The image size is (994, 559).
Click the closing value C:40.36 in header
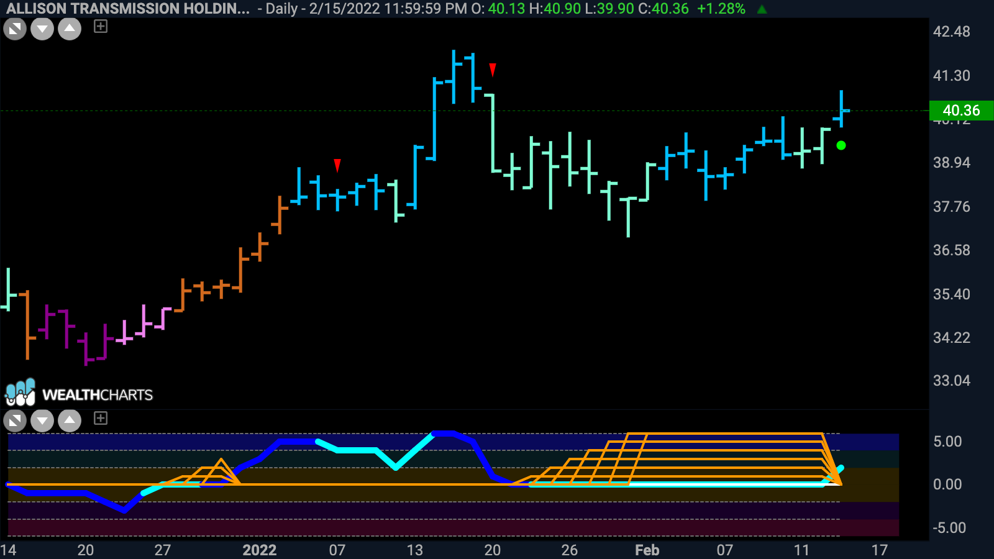tap(663, 9)
